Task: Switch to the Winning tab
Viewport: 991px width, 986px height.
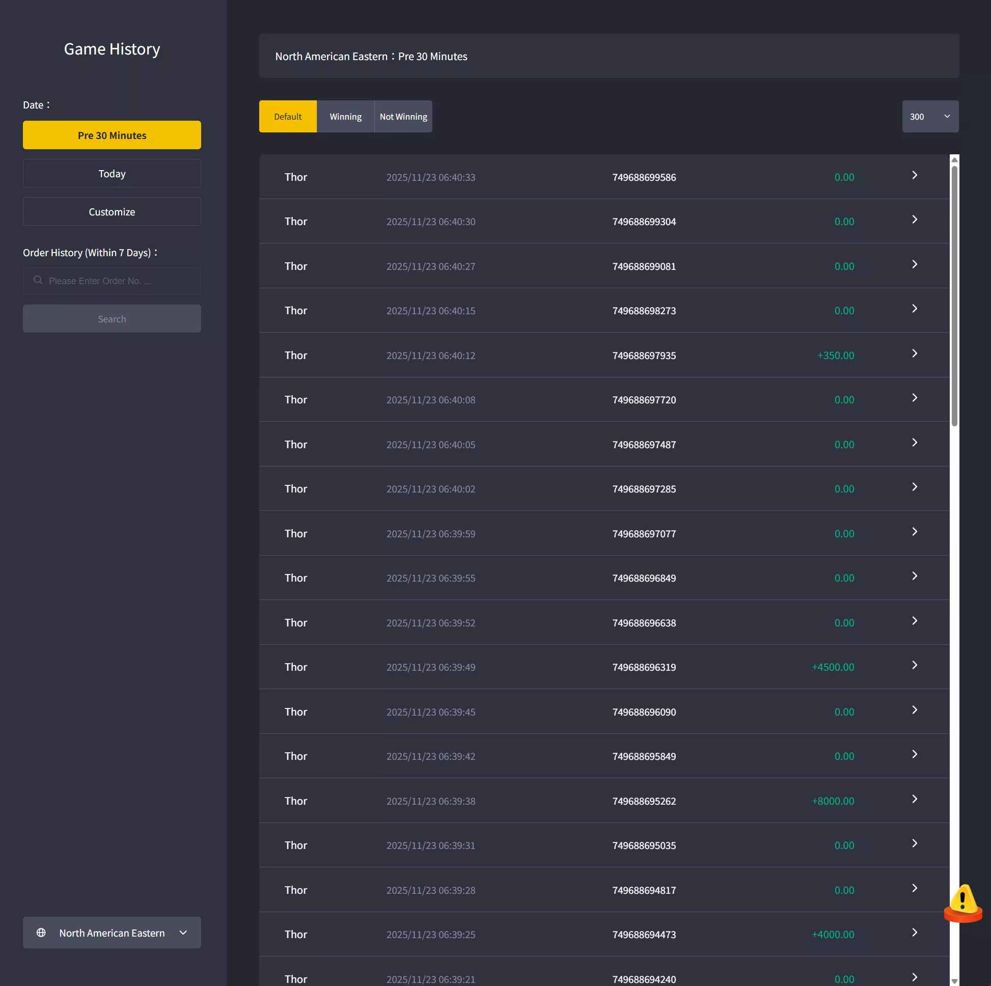Action: coord(346,117)
